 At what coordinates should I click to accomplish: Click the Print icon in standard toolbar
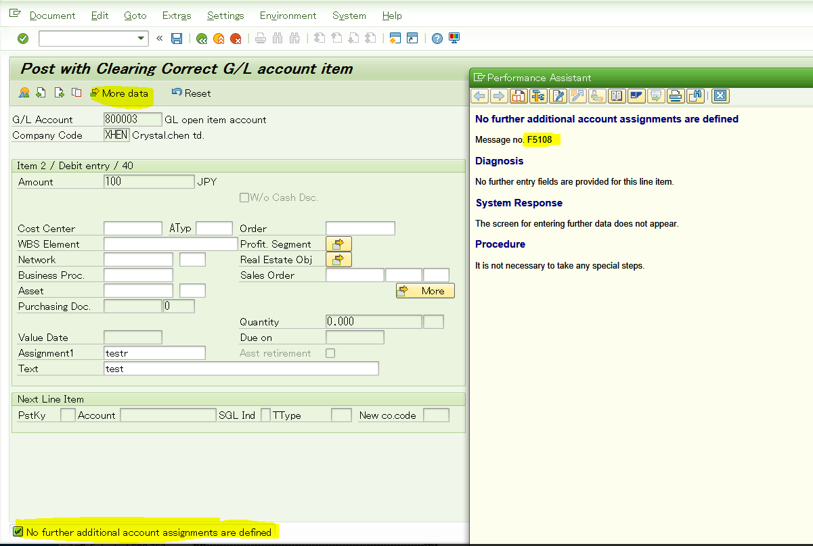coord(261,39)
